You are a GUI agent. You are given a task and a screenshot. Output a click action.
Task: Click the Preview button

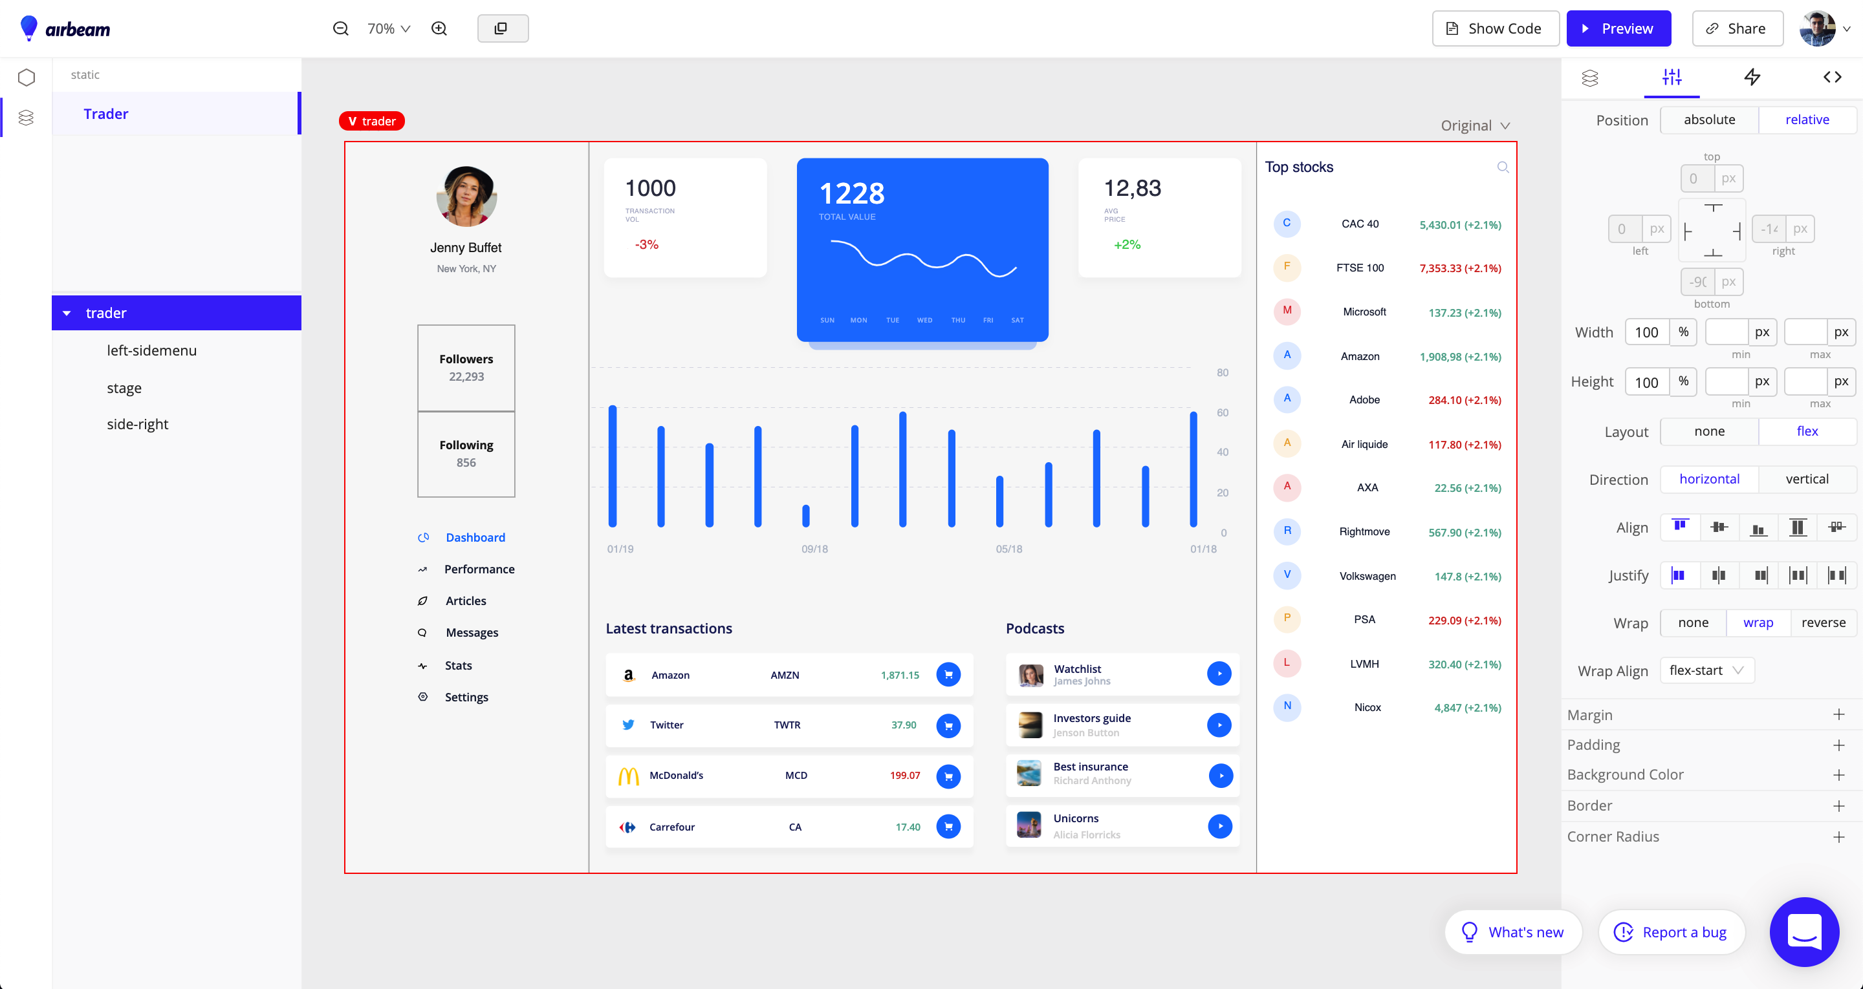coord(1618,28)
